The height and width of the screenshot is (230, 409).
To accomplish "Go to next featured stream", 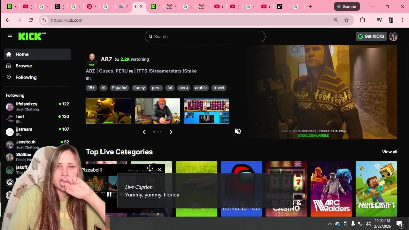I will [171, 132].
